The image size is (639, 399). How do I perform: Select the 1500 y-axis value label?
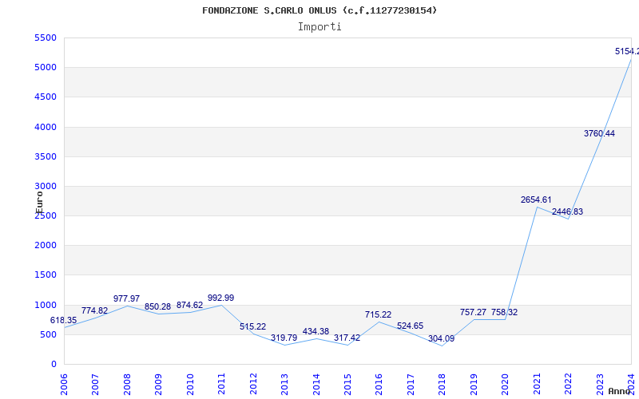45,275
